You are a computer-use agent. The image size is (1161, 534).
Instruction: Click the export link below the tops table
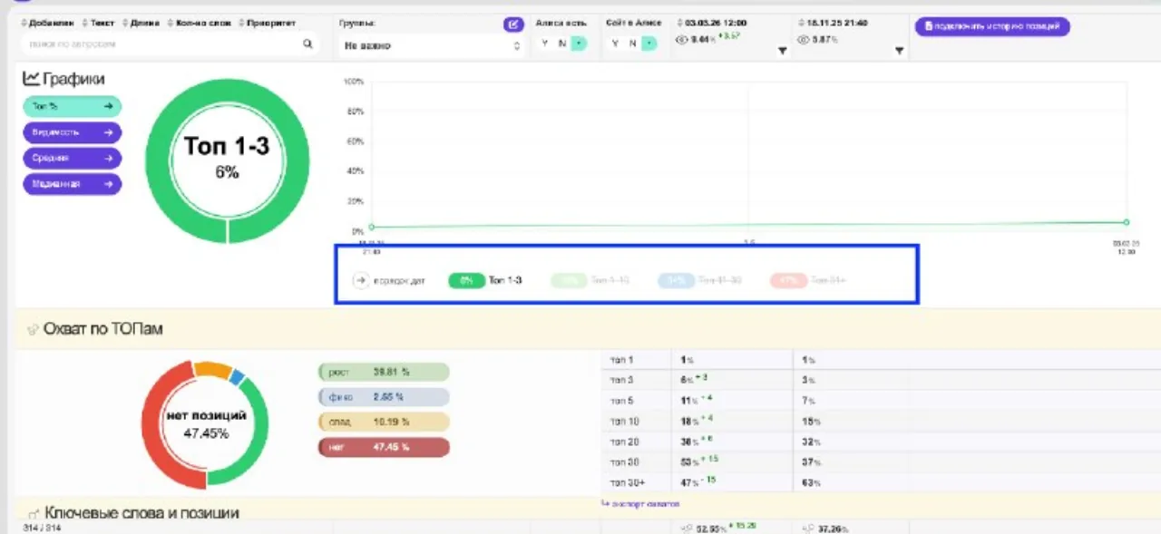[640, 504]
